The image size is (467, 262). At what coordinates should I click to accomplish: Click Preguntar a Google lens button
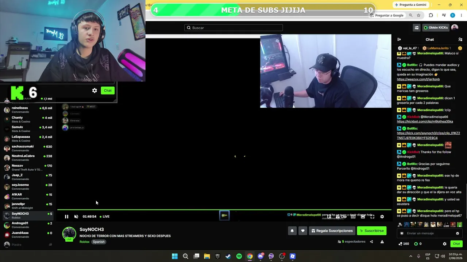tap(387, 15)
